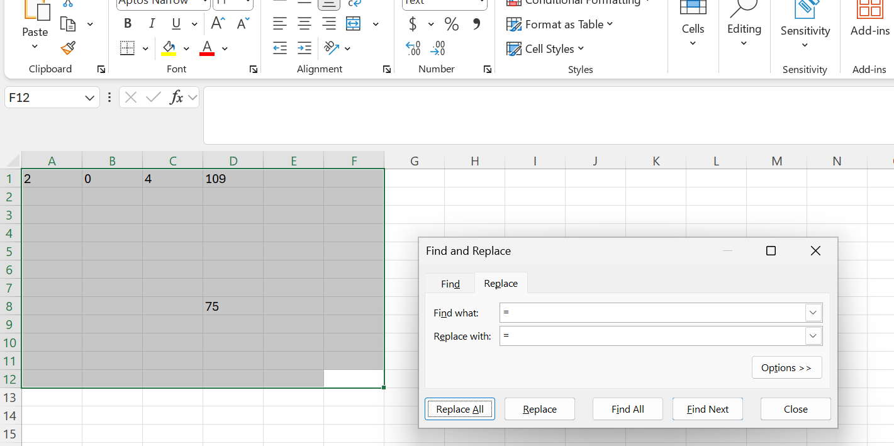Expand underline style dropdown
Viewport: 894px width, 446px height.
pyautogui.click(x=194, y=24)
